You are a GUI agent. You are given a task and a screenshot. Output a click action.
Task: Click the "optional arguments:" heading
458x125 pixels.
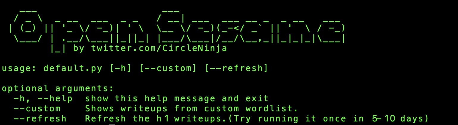pos(58,89)
